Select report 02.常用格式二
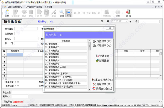The image size is (164, 108). [66, 47]
